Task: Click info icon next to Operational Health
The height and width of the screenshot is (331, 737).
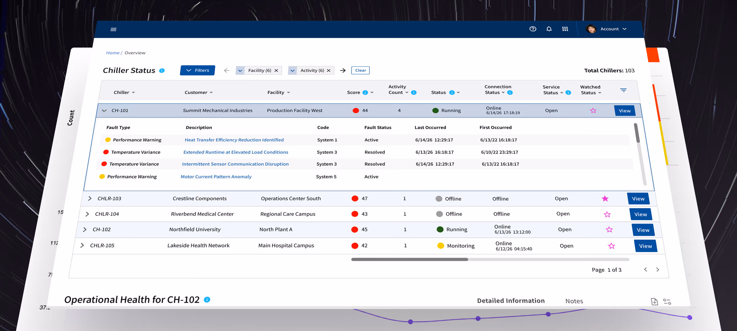Action: pyautogui.click(x=207, y=300)
